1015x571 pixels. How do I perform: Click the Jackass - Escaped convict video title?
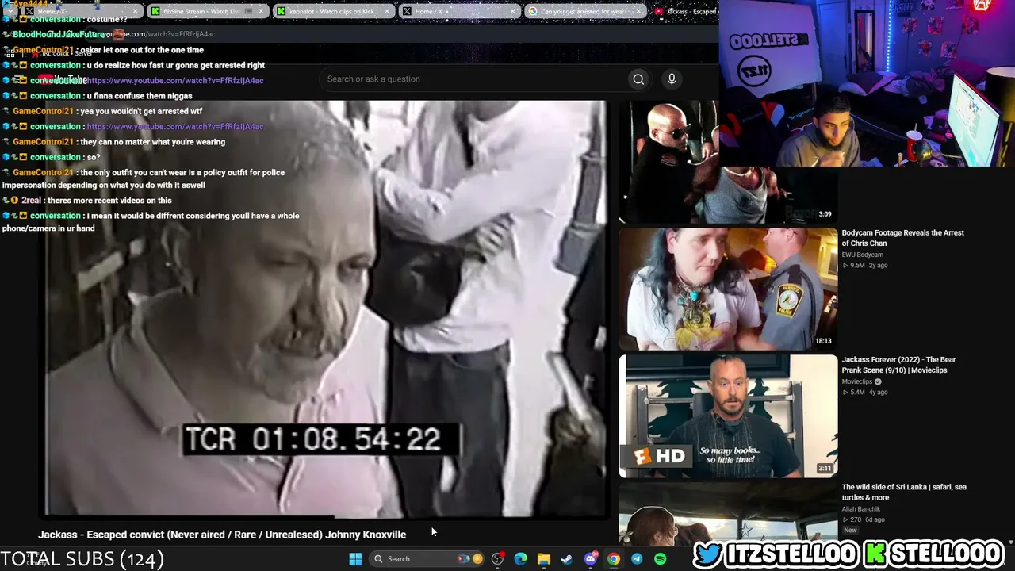click(x=222, y=535)
